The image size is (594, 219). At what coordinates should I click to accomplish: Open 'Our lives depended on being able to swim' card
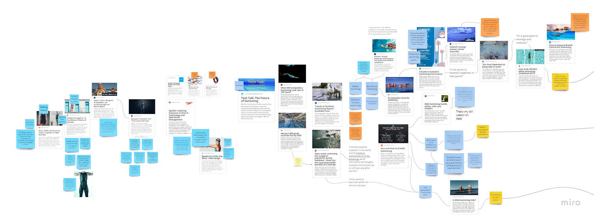coord(494,61)
